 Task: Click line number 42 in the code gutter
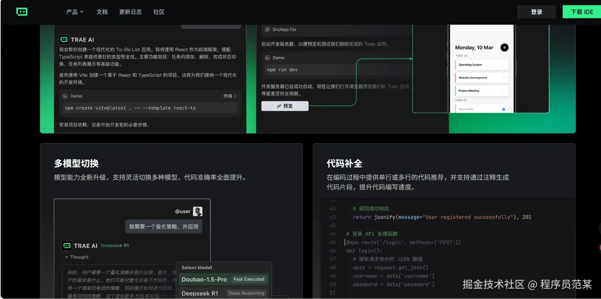coord(333,217)
